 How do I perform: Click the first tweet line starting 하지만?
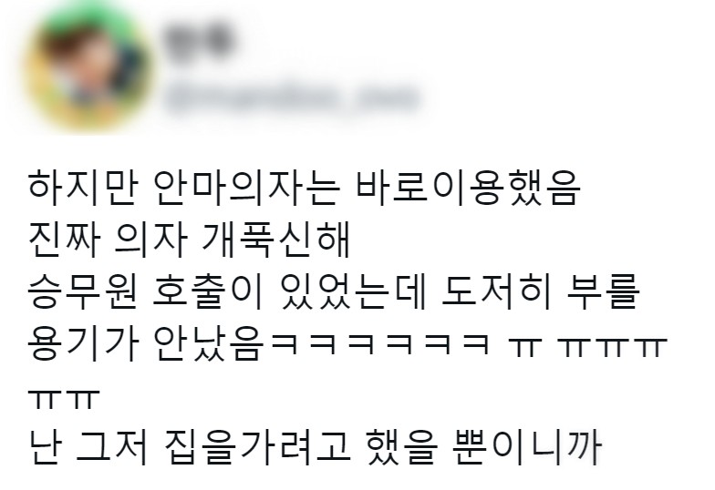pyautogui.click(x=305, y=189)
